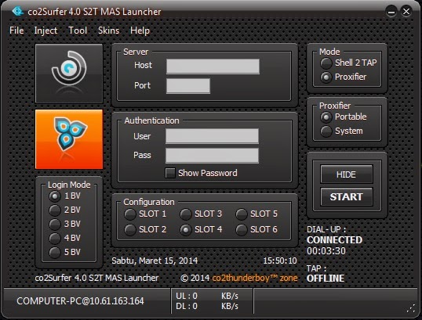Image resolution: width=422 pixels, height=320 pixels.
Task: Open the Skins menu
Action: 108,31
